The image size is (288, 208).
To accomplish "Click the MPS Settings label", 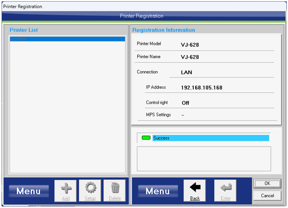I will 159,115.
